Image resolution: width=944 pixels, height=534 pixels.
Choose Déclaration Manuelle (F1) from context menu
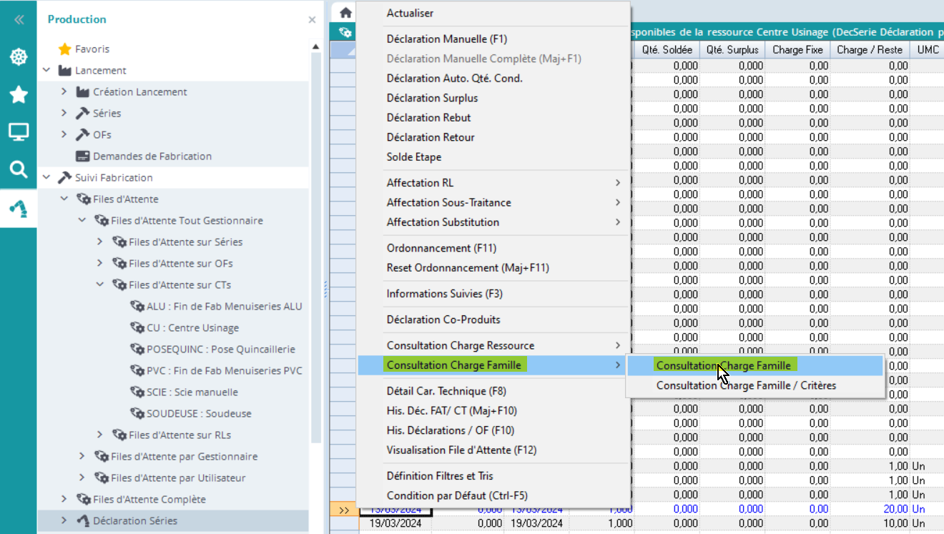click(x=446, y=39)
